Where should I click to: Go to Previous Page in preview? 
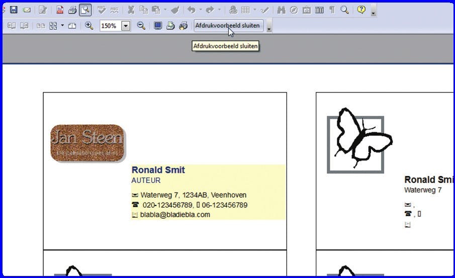(x=12, y=26)
